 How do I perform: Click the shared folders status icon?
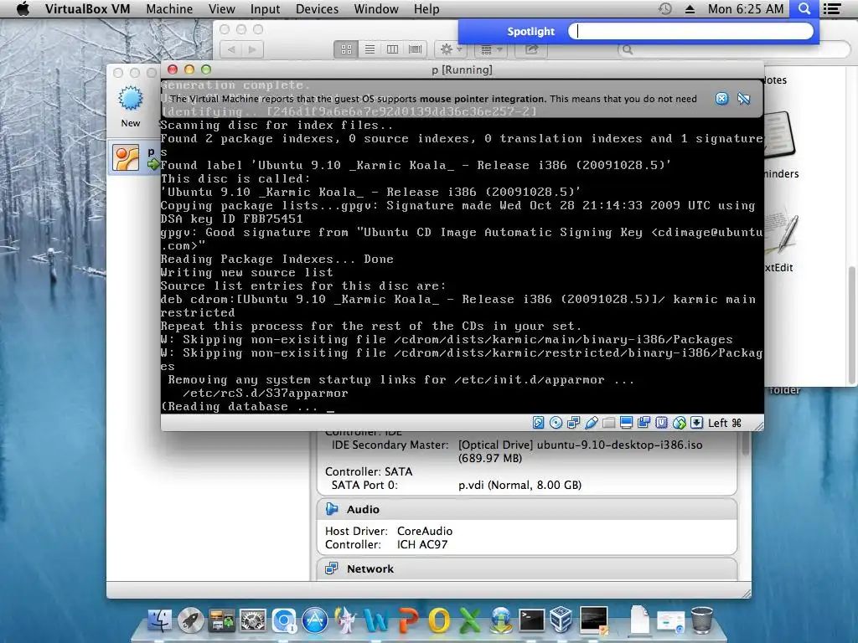(x=608, y=423)
